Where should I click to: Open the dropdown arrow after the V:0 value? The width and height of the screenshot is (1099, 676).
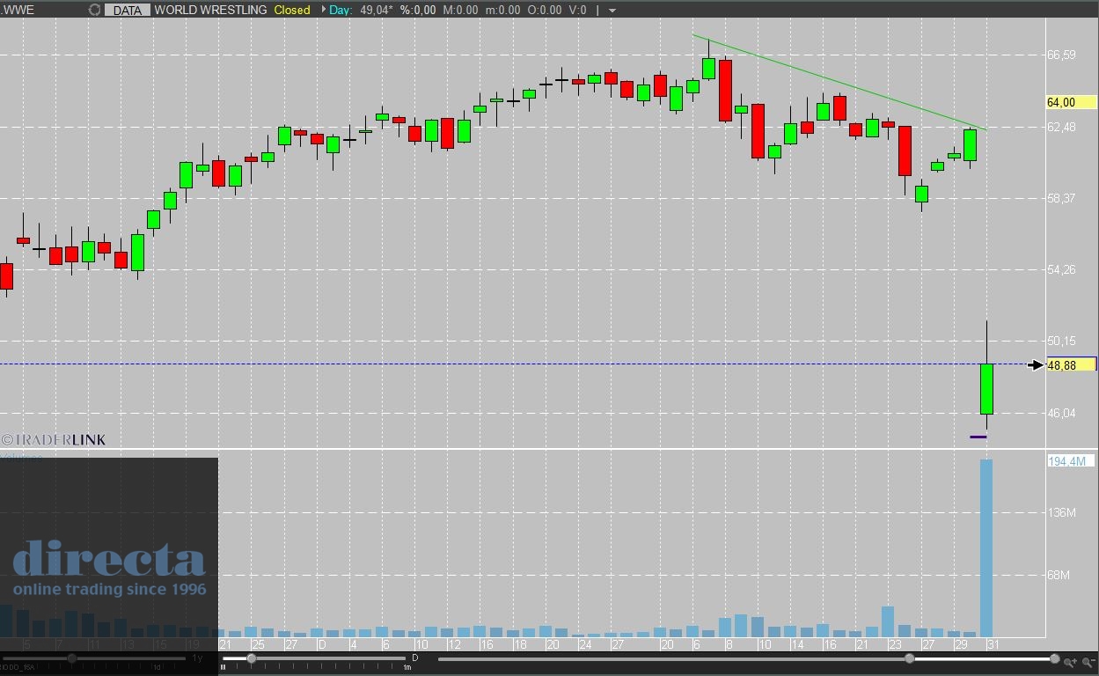click(612, 11)
